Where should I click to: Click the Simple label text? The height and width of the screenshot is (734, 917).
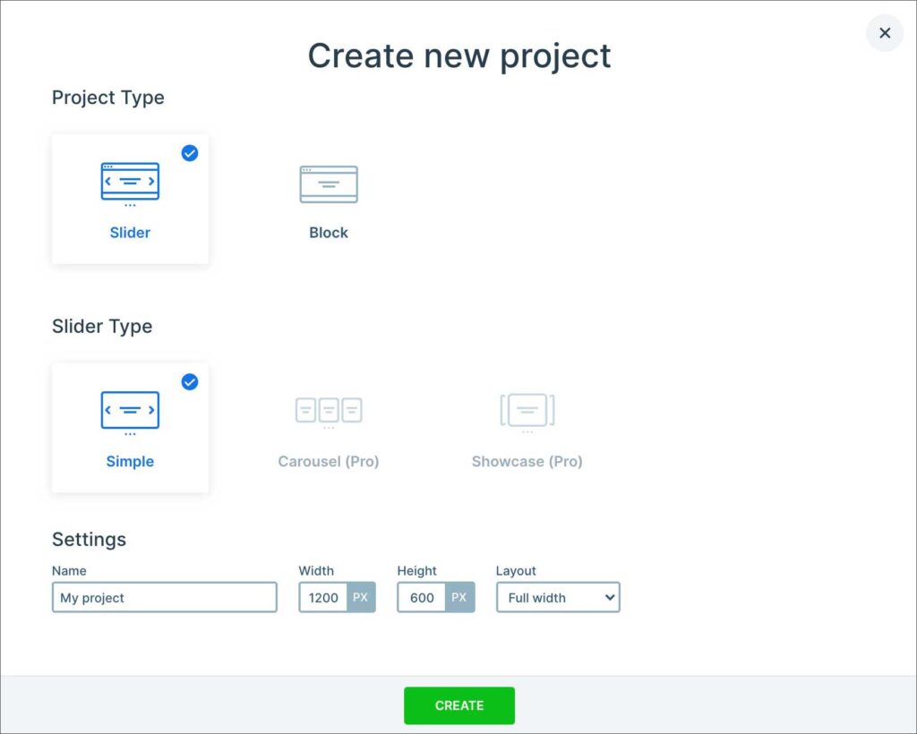[130, 462]
